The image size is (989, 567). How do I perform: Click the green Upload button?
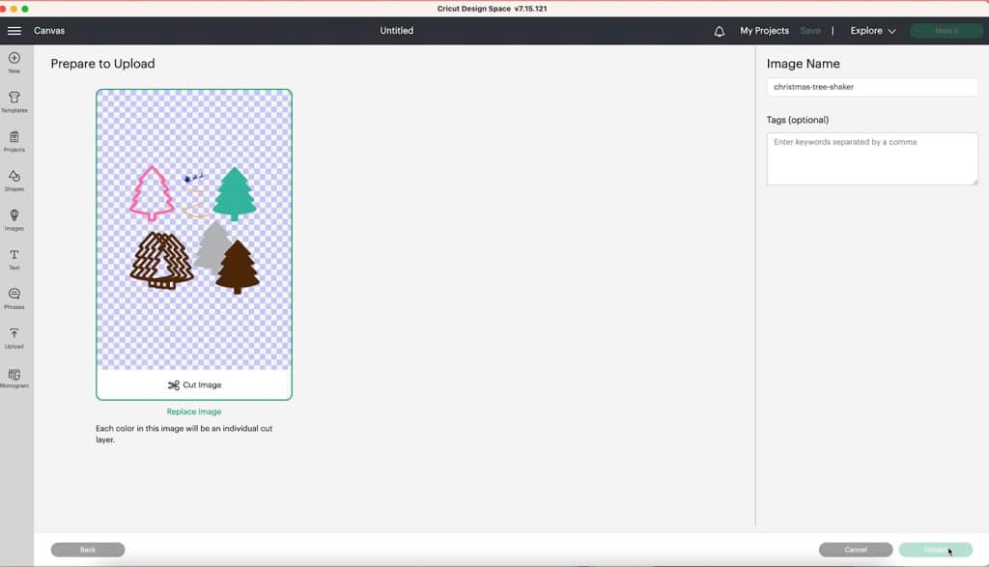point(935,550)
